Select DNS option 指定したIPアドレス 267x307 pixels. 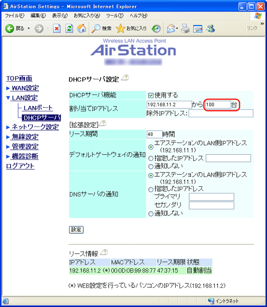coord(150,189)
